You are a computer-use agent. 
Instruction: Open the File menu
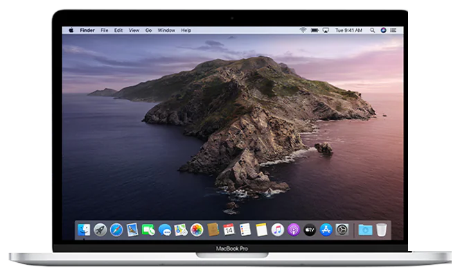pos(105,31)
